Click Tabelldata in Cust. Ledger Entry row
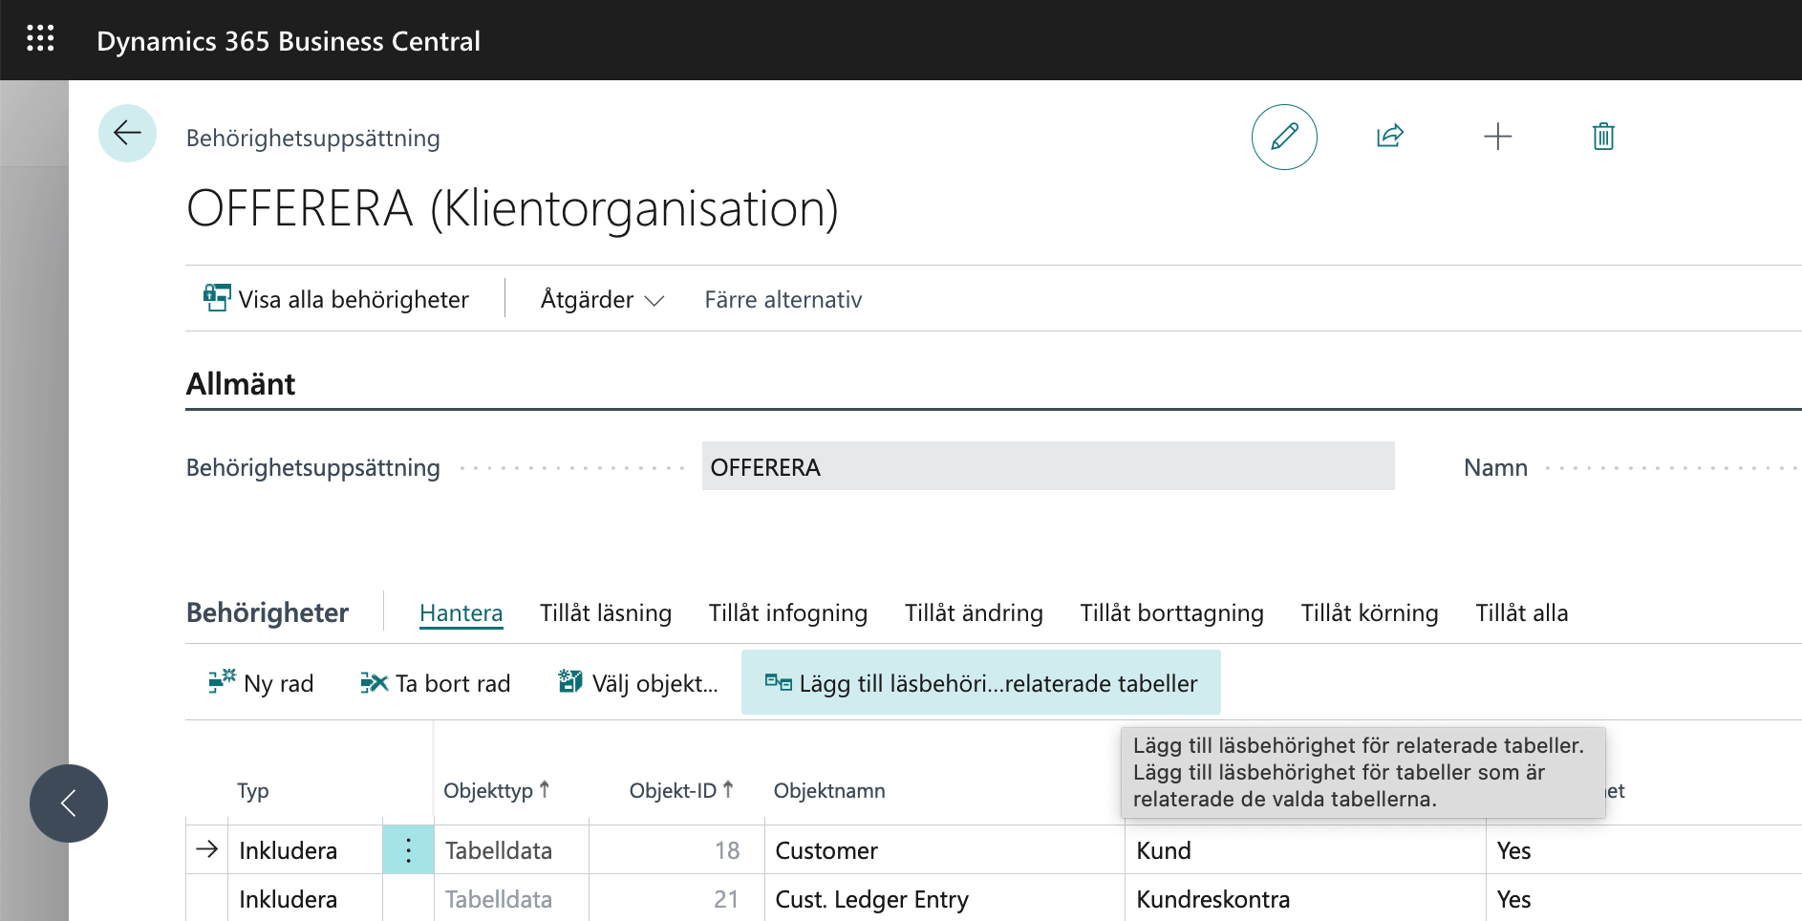This screenshot has width=1802, height=921. pos(511,898)
